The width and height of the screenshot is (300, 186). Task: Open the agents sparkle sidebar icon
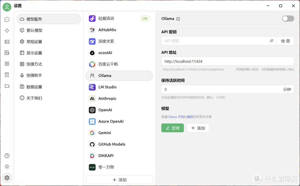[7, 30]
